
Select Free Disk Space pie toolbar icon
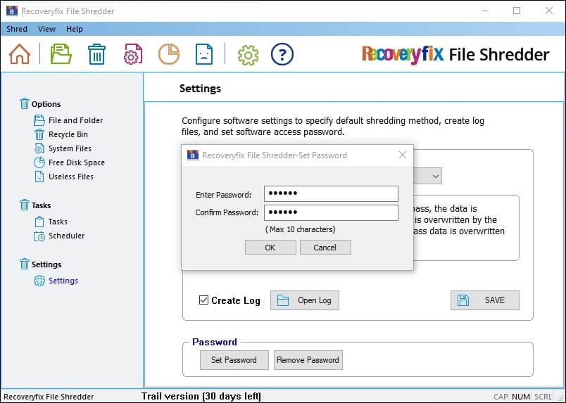pos(168,54)
